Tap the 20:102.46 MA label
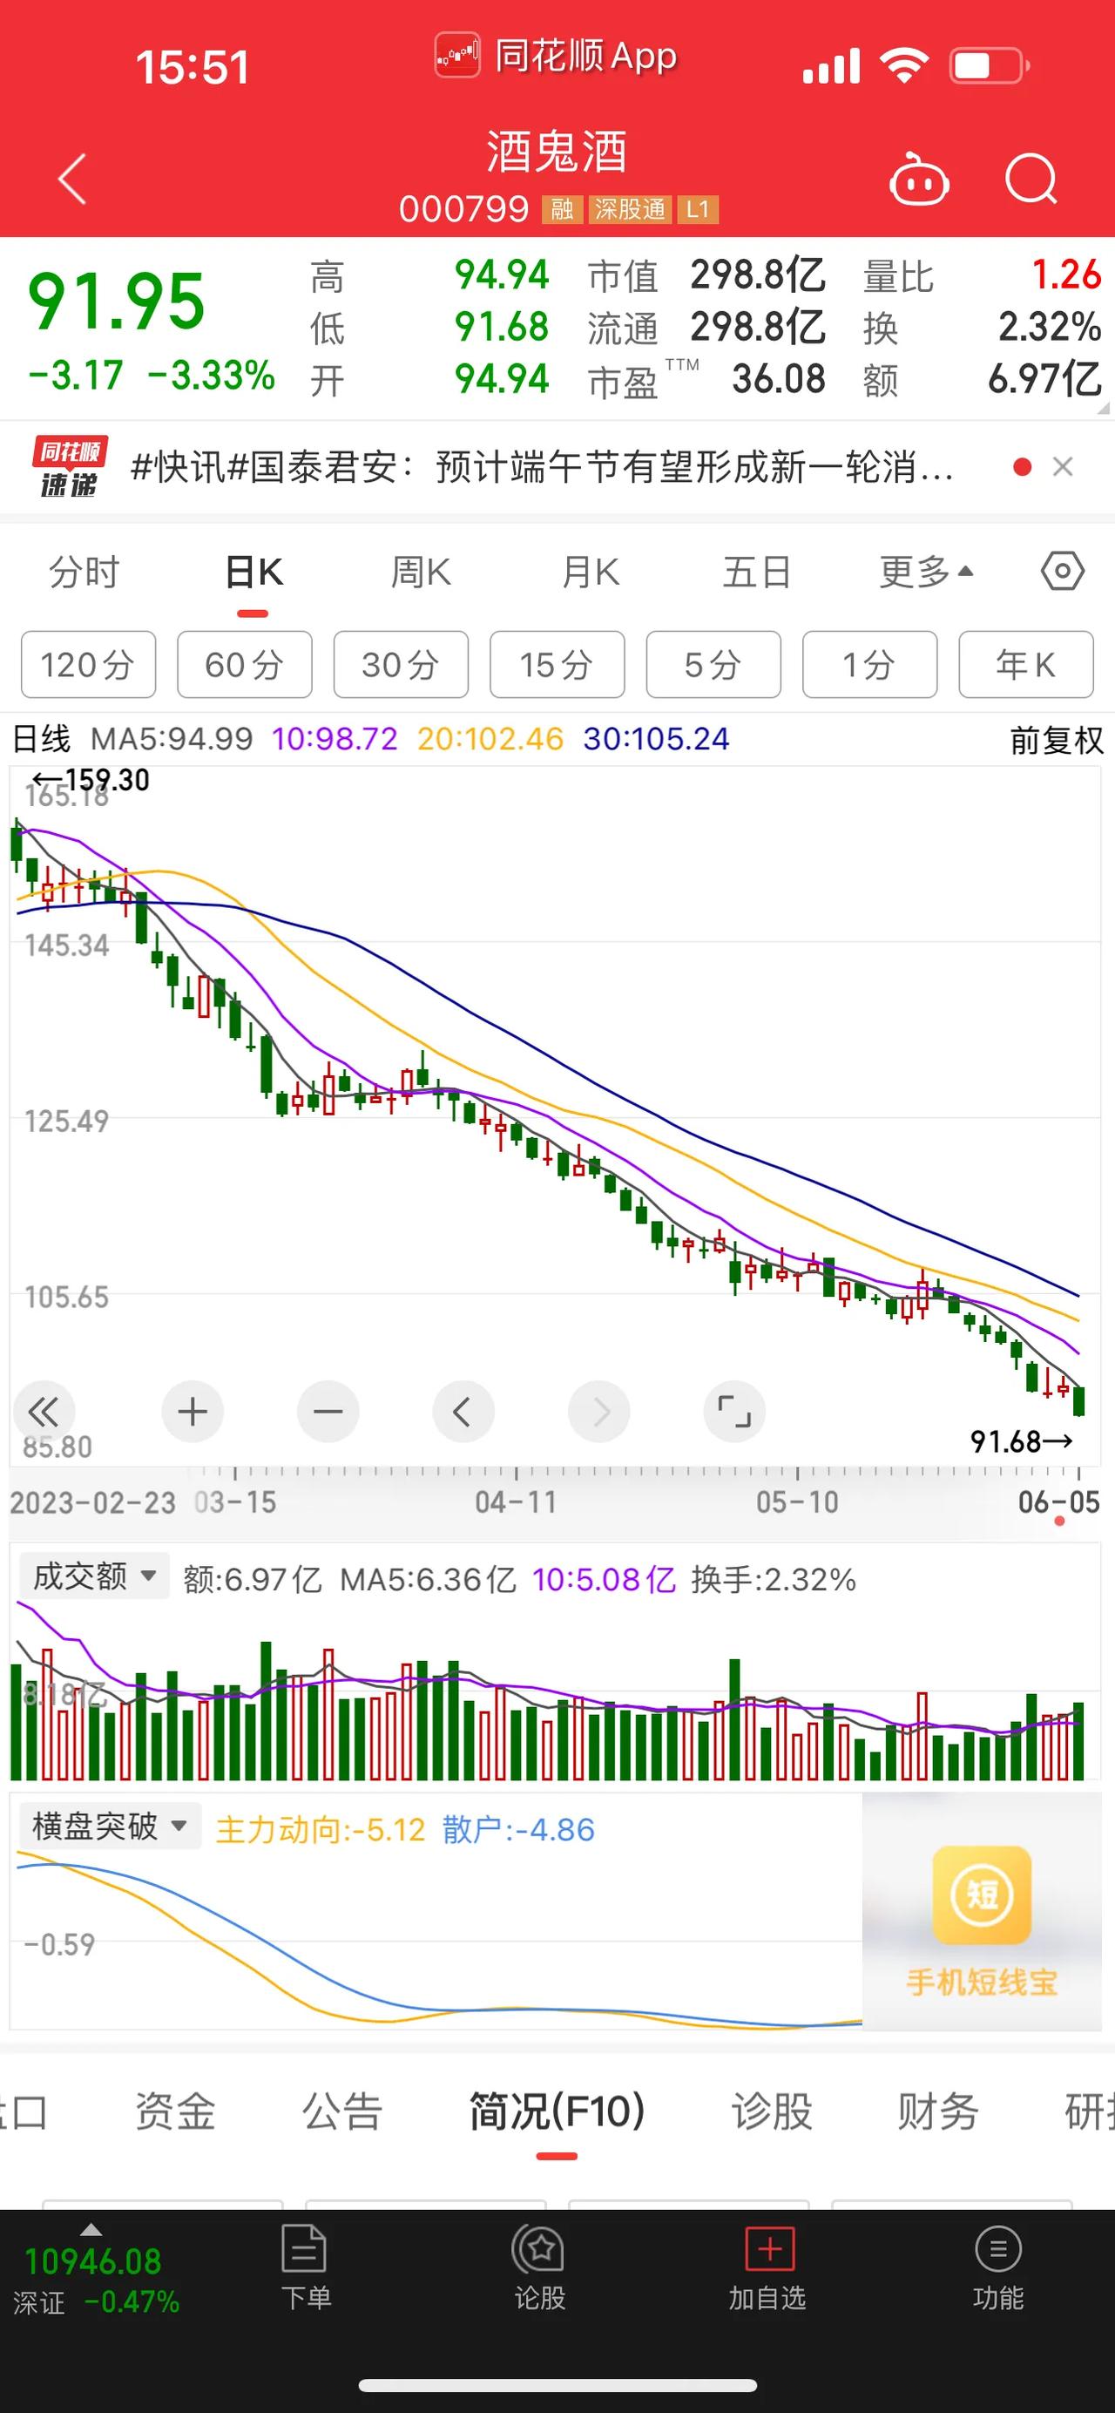Screen dimensions: 1115x2413 (490, 739)
